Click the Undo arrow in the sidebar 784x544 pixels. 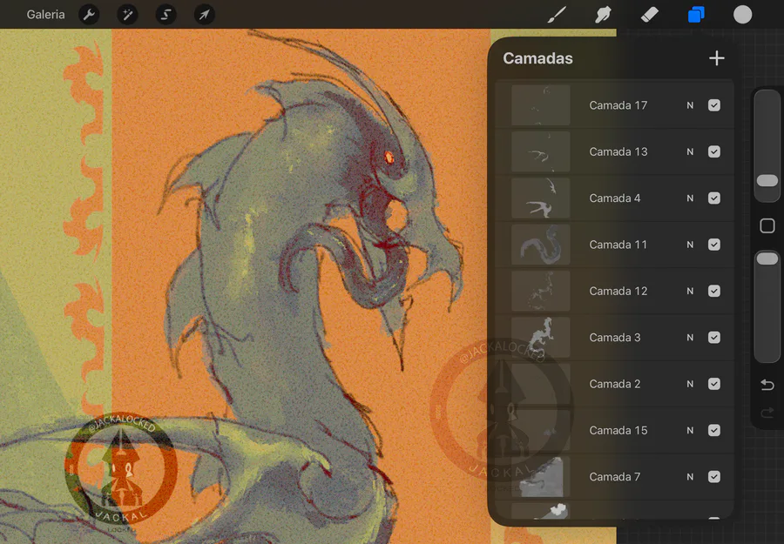pyautogui.click(x=767, y=385)
